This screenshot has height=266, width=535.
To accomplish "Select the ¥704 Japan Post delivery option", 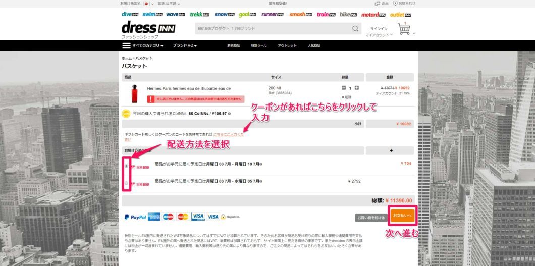I will [127, 166].
